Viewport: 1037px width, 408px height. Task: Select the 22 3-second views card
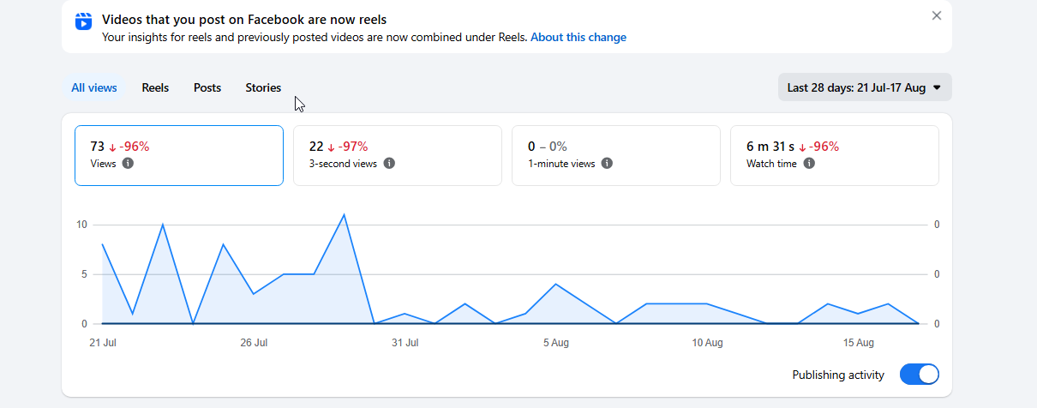[x=398, y=155]
